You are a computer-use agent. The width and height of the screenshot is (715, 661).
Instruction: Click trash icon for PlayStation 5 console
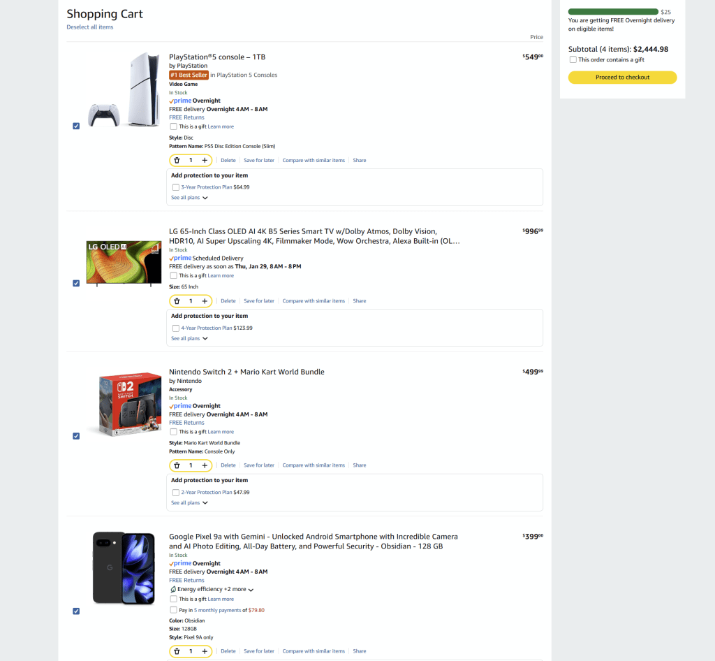177,161
